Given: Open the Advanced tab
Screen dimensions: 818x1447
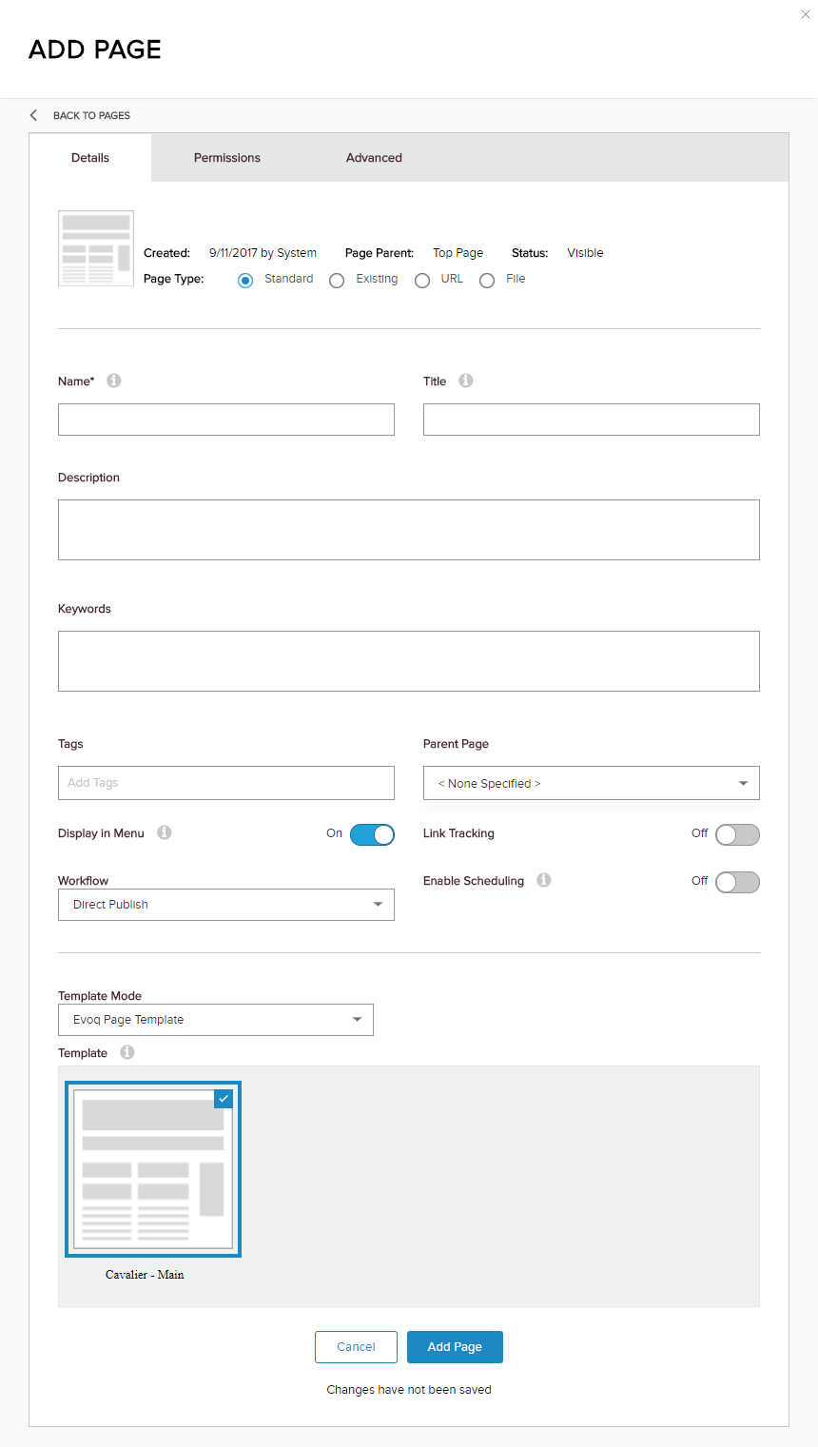Looking at the screenshot, I should [374, 158].
